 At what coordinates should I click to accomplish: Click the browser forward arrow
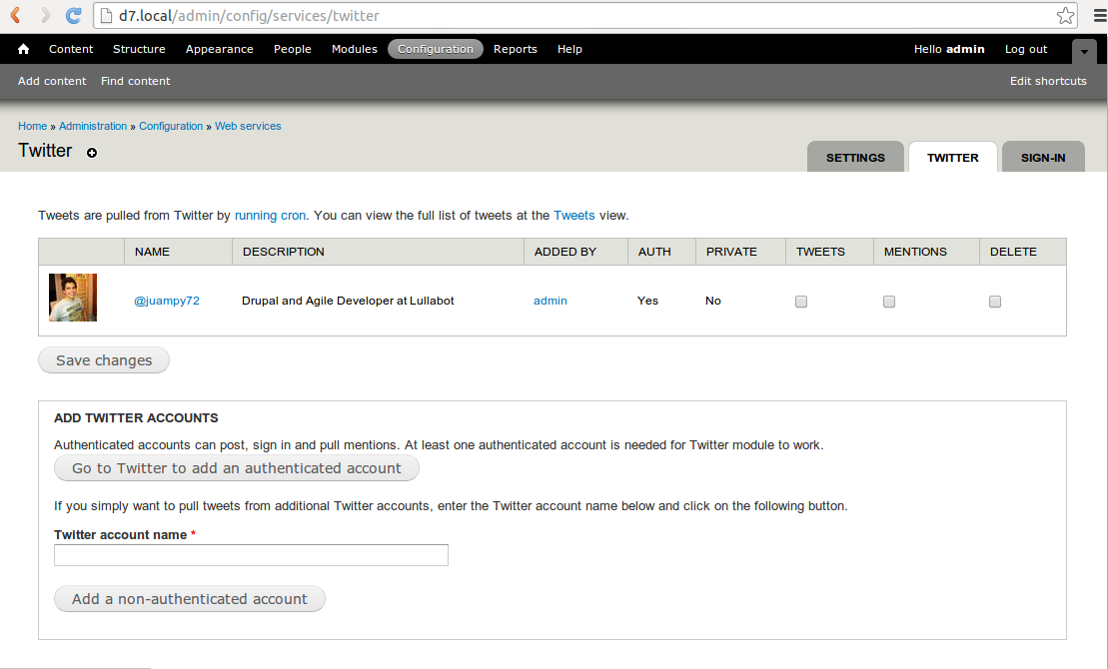pyautogui.click(x=45, y=15)
